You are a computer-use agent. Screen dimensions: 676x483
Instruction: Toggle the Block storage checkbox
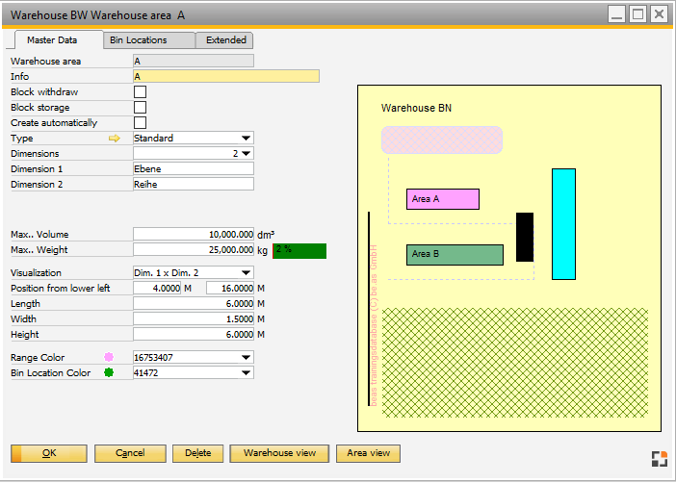tap(140, 108)
